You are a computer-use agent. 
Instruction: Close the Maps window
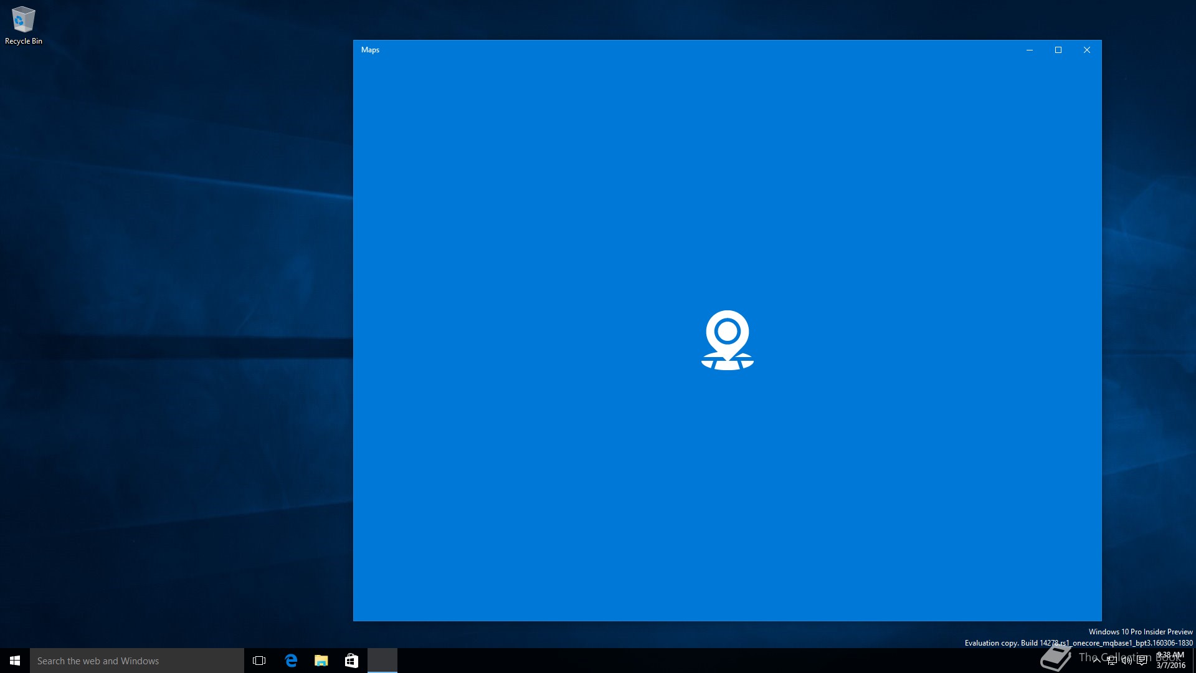1087,50
